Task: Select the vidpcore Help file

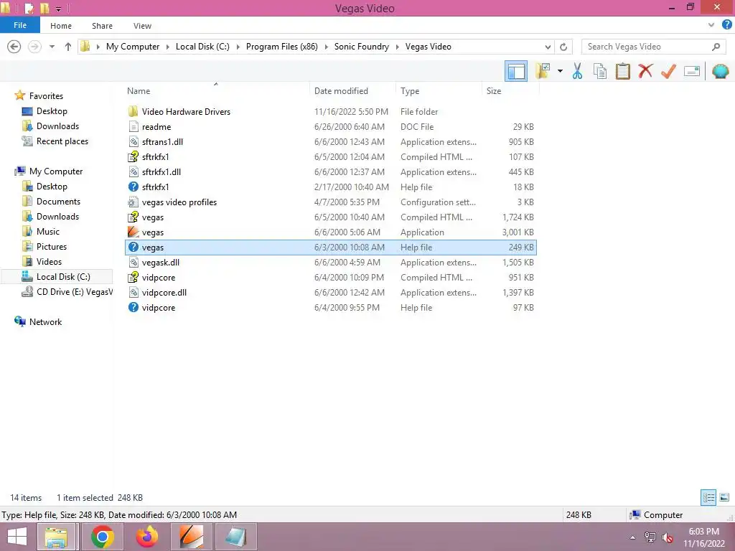Action: coord(331,307)
